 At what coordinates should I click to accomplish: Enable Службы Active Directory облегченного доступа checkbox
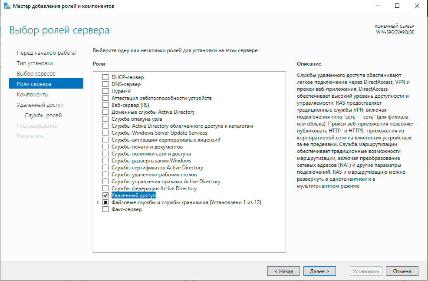click(105, 126)
